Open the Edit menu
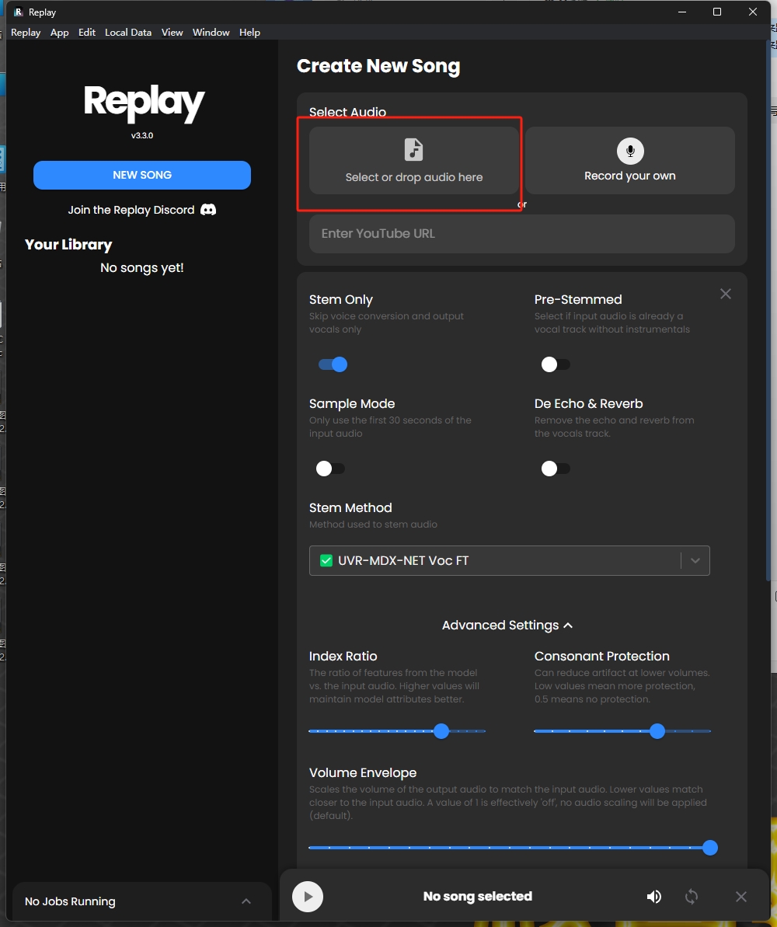Screen dimensions: 777x927 pos(87,33)
